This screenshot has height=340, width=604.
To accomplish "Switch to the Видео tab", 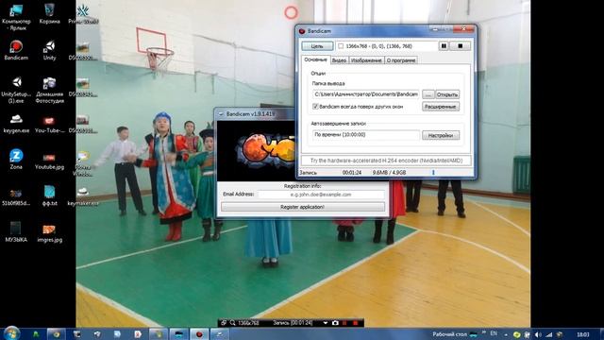I will (x=339, y=60).
